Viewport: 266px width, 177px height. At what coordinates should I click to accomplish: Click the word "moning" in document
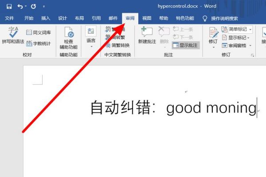231,108
